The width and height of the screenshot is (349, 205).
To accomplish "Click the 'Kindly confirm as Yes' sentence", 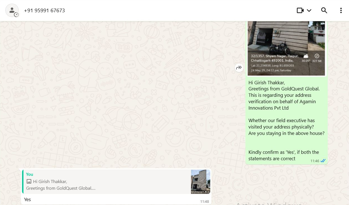I will tap(284, 155).
